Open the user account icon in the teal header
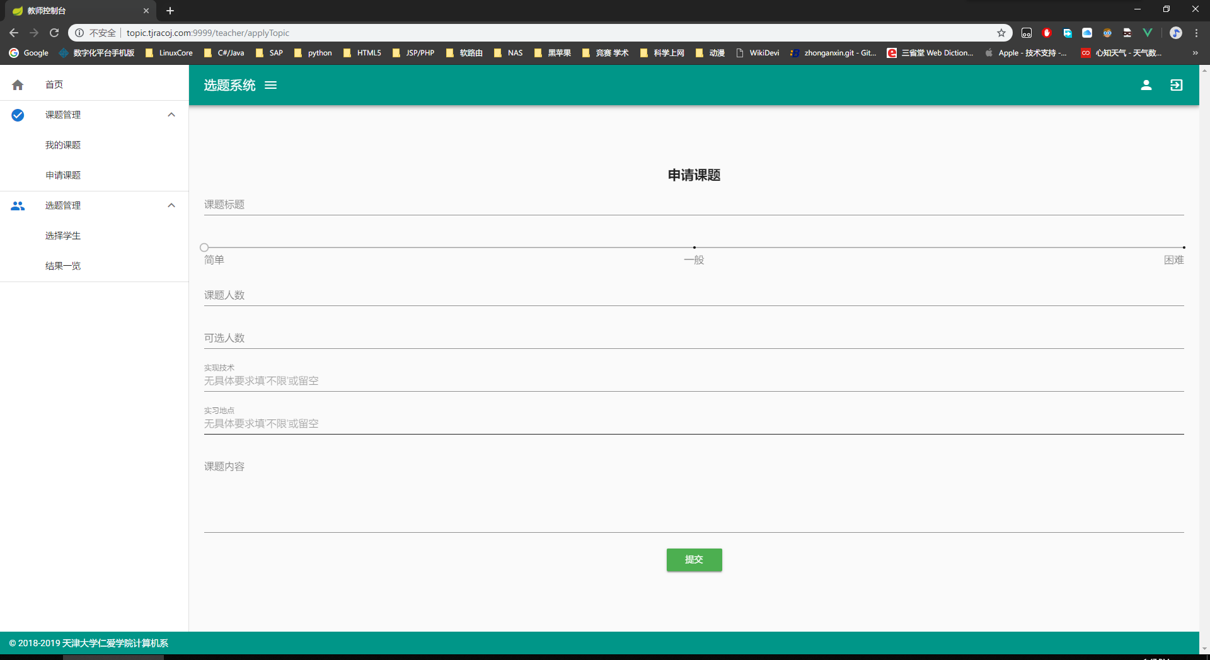Screen dimensions: 1210x660 1146,85
